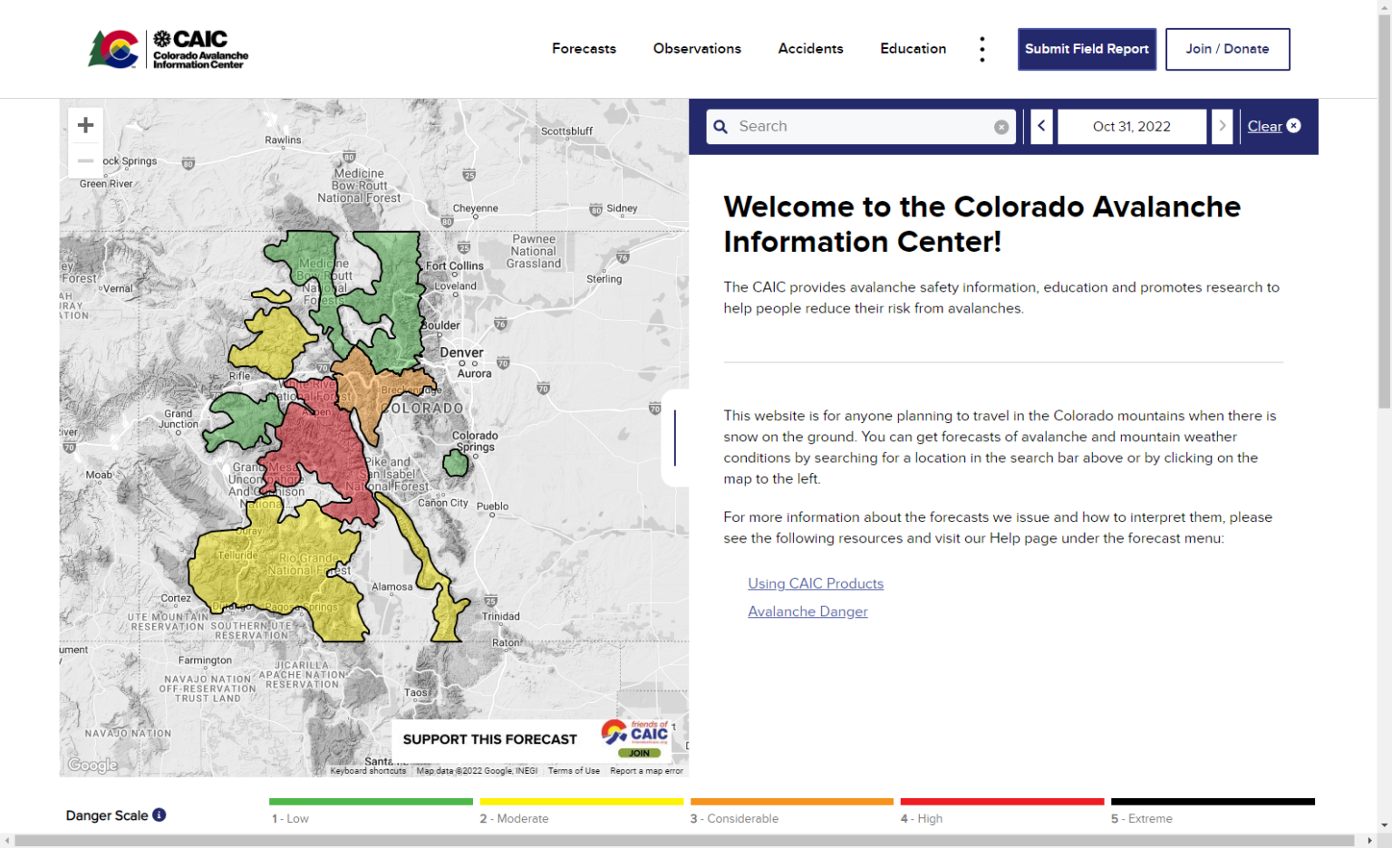This screenshot has width=1392, height=848.
Task: Select red High danger scale bar
Action: [x=1002, y=802]
